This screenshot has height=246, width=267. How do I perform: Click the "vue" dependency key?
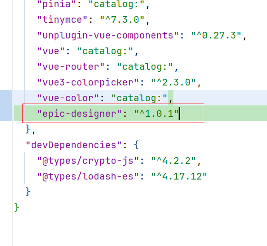click(51, 51)
